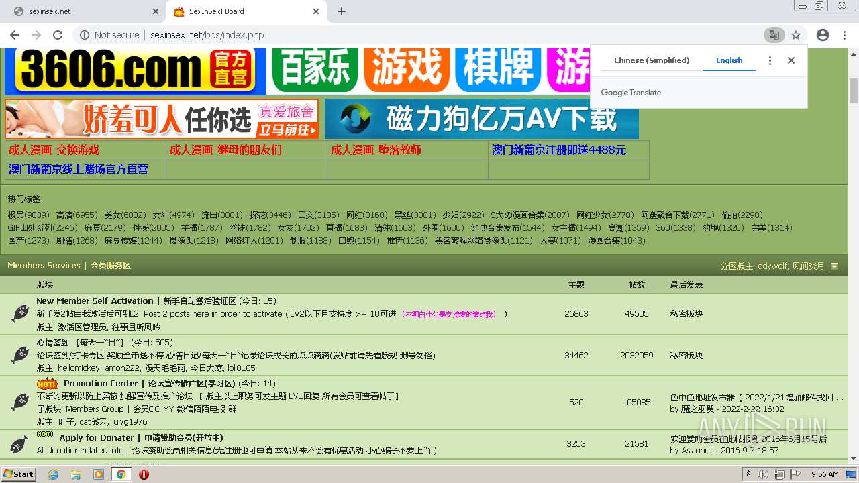The height and width of the screenshot is (483, 859).
Task: Click the red stop-sign taskbar icon
Action: click(x=144, y=474)
